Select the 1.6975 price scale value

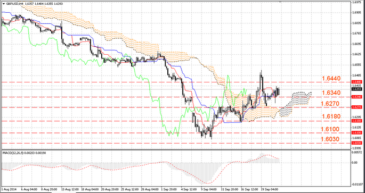[356, 2]
